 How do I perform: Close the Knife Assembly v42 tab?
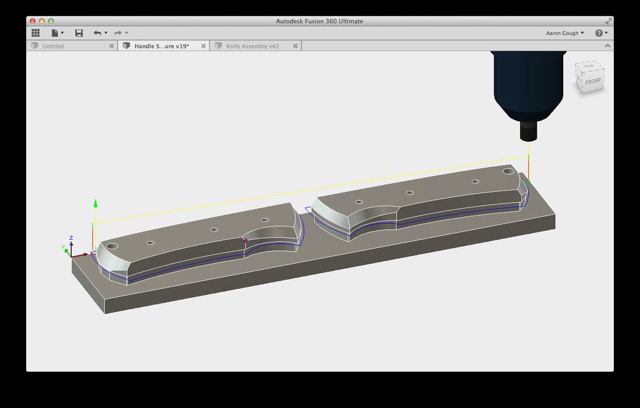[296, 46]
